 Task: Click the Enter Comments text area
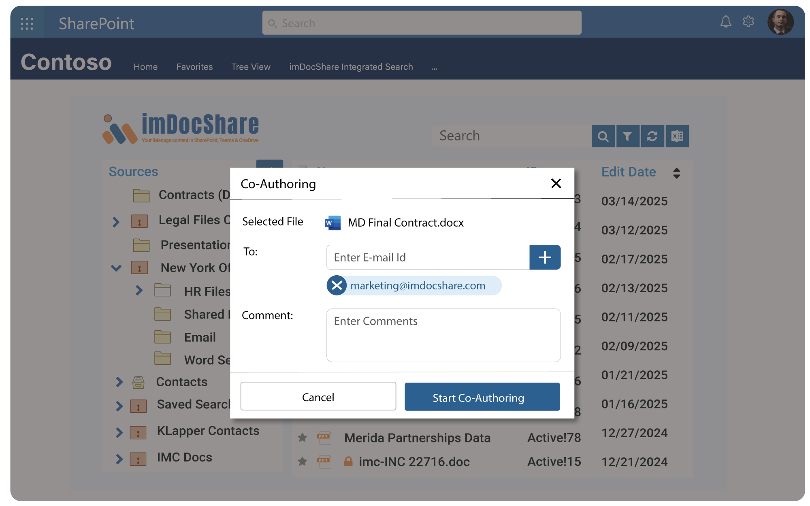tap(443, 335)
